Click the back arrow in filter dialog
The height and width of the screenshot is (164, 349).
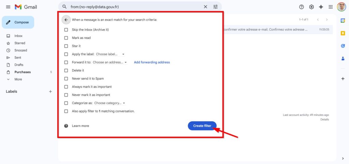tap(66, 20)
